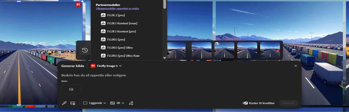Click the Fi badge on the left image
Image resolution: width=349 pixels, height=112 pixels.
78,5
